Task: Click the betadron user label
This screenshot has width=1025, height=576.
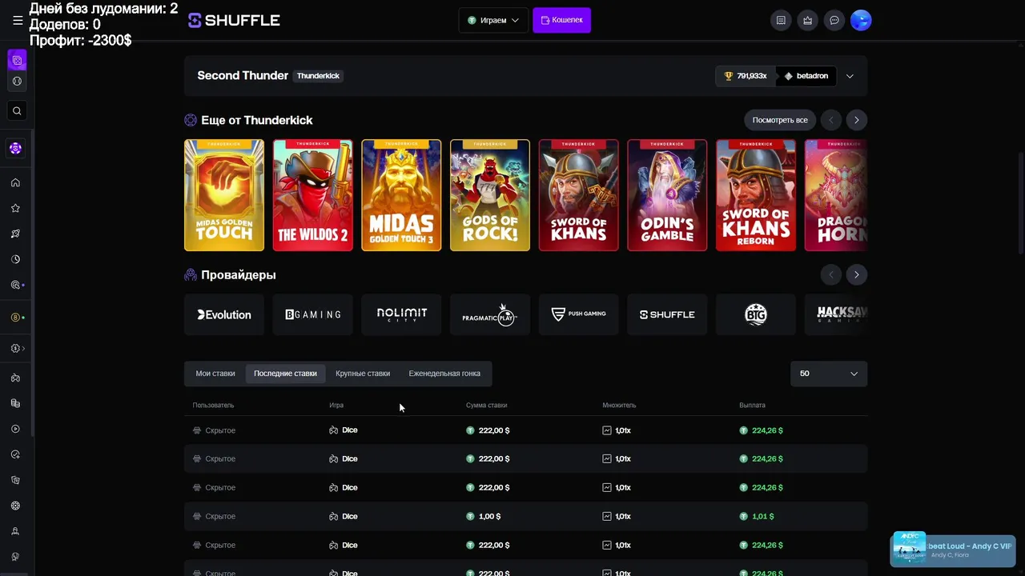Action: pyautogui.click(x=806, y=76)
